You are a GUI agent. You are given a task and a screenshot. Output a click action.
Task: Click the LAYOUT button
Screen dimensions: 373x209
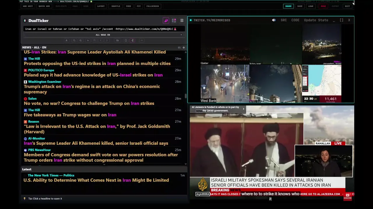(101, 6)
